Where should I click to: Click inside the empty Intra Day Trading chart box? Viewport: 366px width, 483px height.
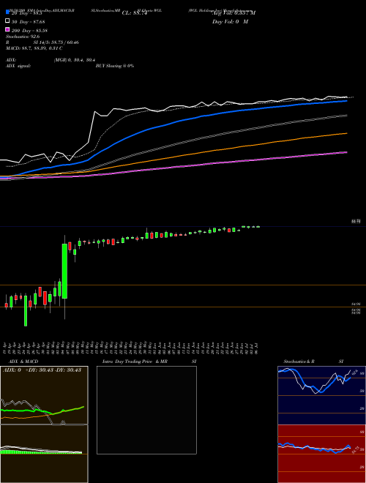tap(146, 410)
